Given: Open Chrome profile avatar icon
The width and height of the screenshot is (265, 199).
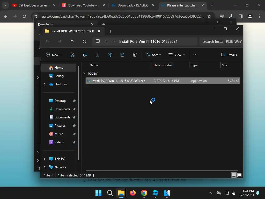Looking at the screenshot, I should coord(250,16).
